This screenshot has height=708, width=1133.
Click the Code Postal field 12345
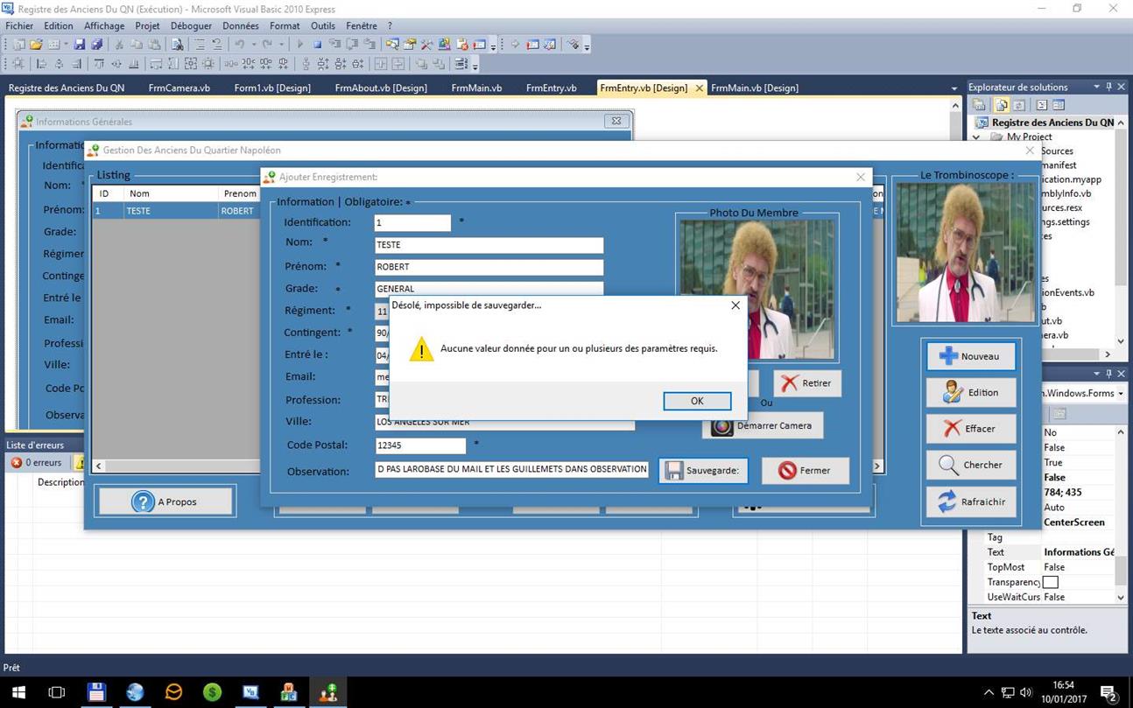click(x=419, y=445)
